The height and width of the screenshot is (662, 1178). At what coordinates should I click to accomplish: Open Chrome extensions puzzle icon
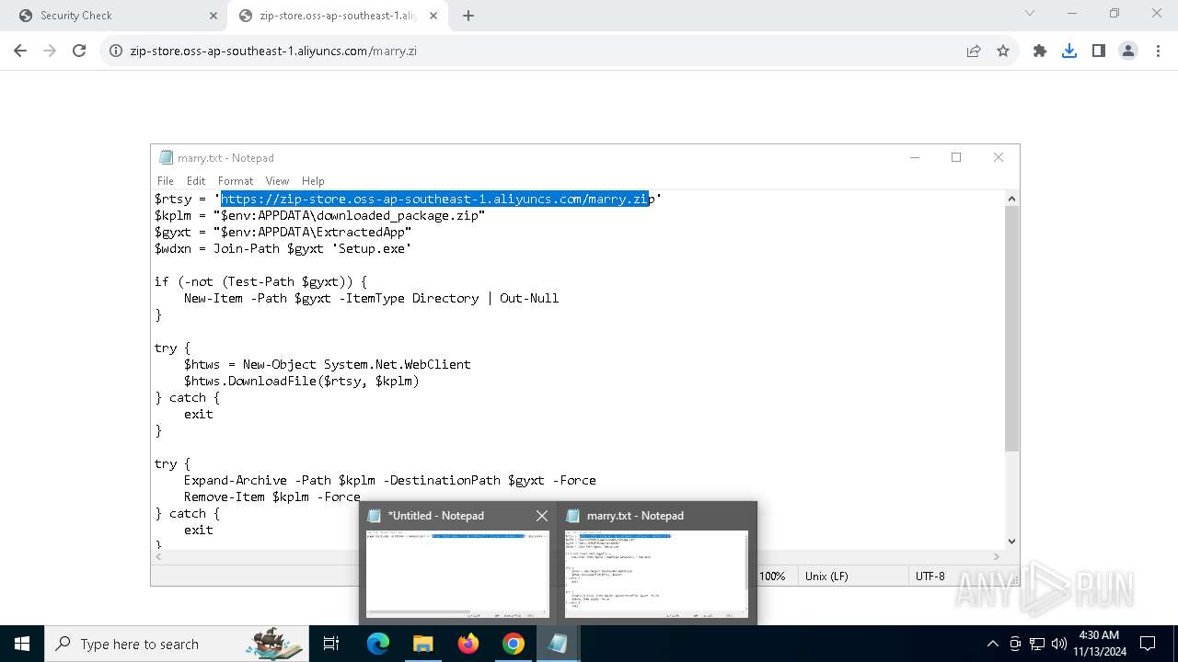click(x=1040, y=51)
